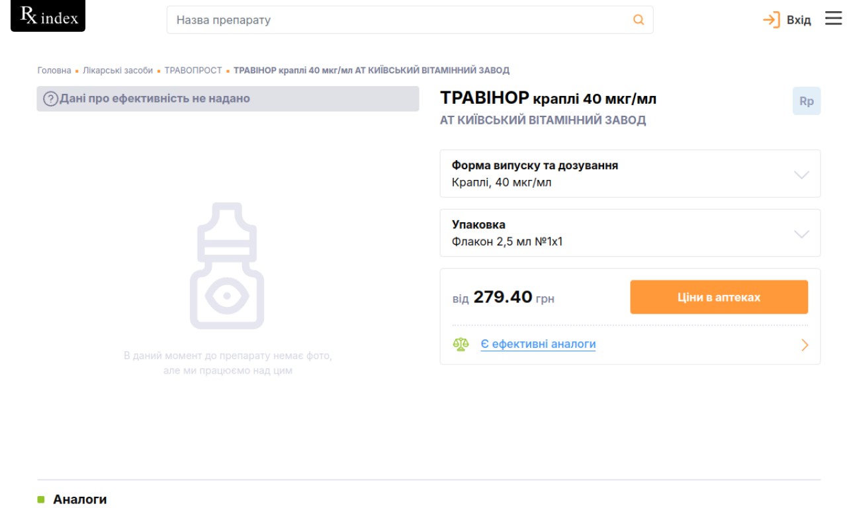Open the Є ефективні аналоги link
Screen dimensions: 847x508
pos(538,345)
